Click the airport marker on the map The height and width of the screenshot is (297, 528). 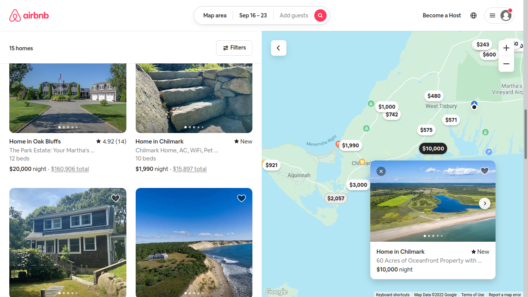tap(474, 104)
